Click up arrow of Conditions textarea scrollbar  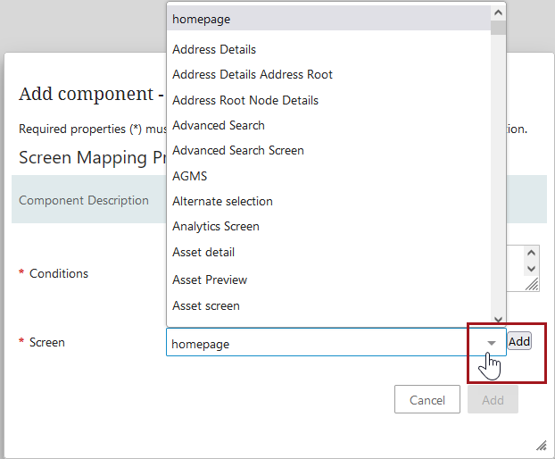tap(532, 254)
